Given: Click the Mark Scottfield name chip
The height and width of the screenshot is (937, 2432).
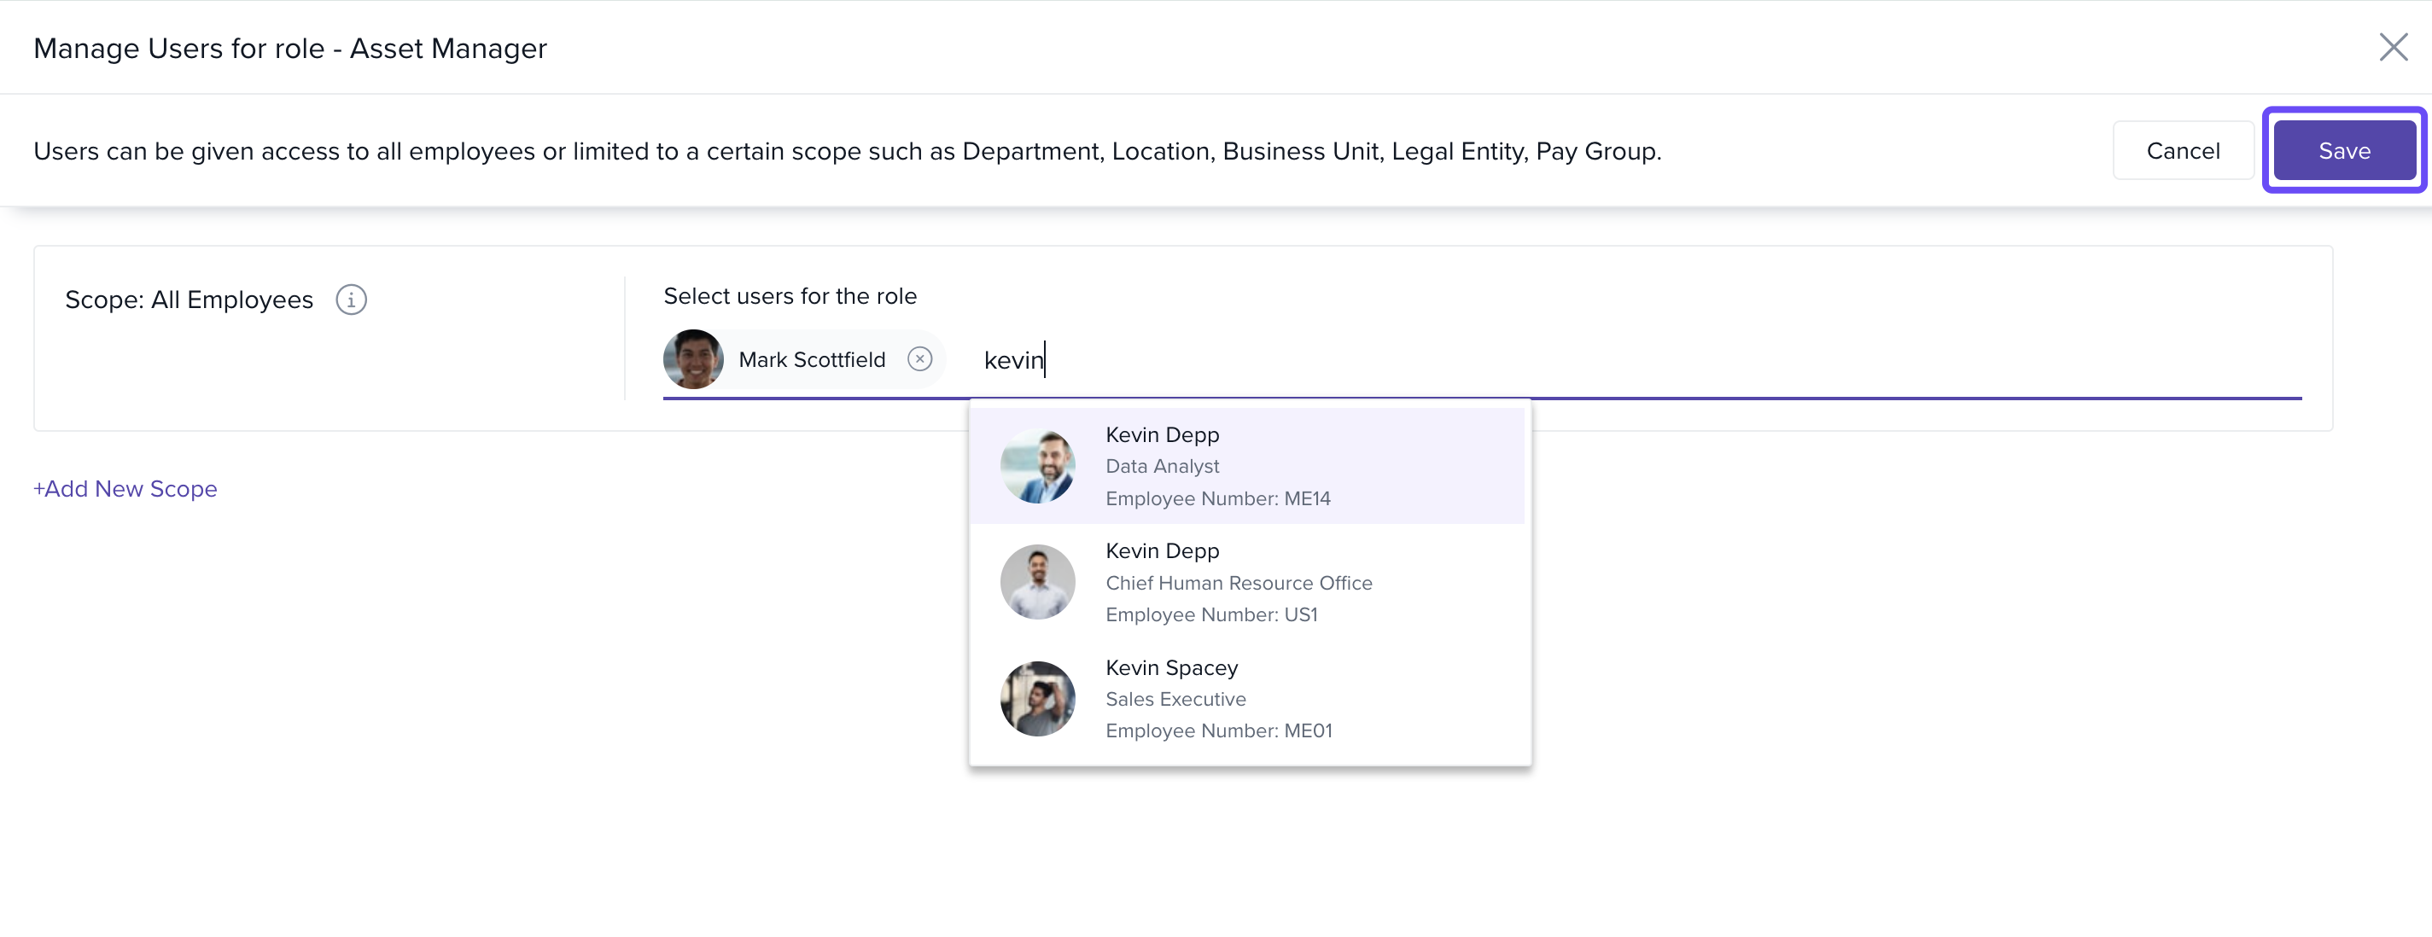Looking at the screenshot, I should (x=811, y=359).
